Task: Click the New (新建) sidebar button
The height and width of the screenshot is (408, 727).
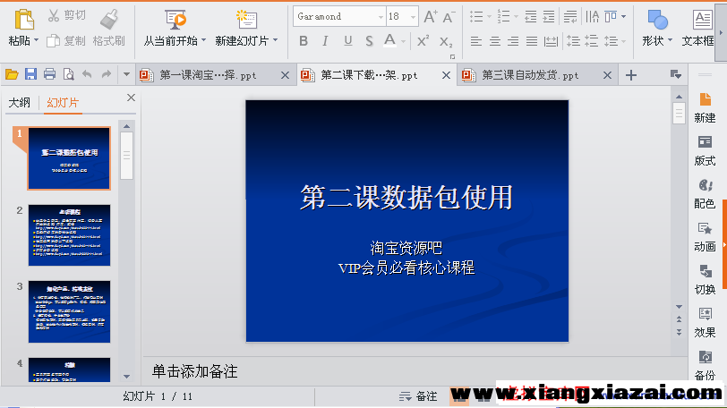Action: pyautogui.click(x=705, y=108)
